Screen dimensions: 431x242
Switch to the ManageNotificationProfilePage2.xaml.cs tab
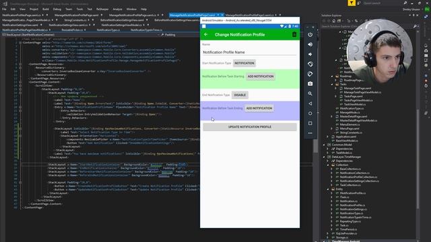coord(249,15)
